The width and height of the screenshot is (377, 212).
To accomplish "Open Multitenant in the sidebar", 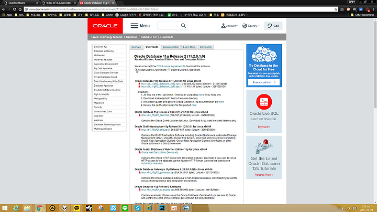I will pyautogui.click(x=109, y=56).
